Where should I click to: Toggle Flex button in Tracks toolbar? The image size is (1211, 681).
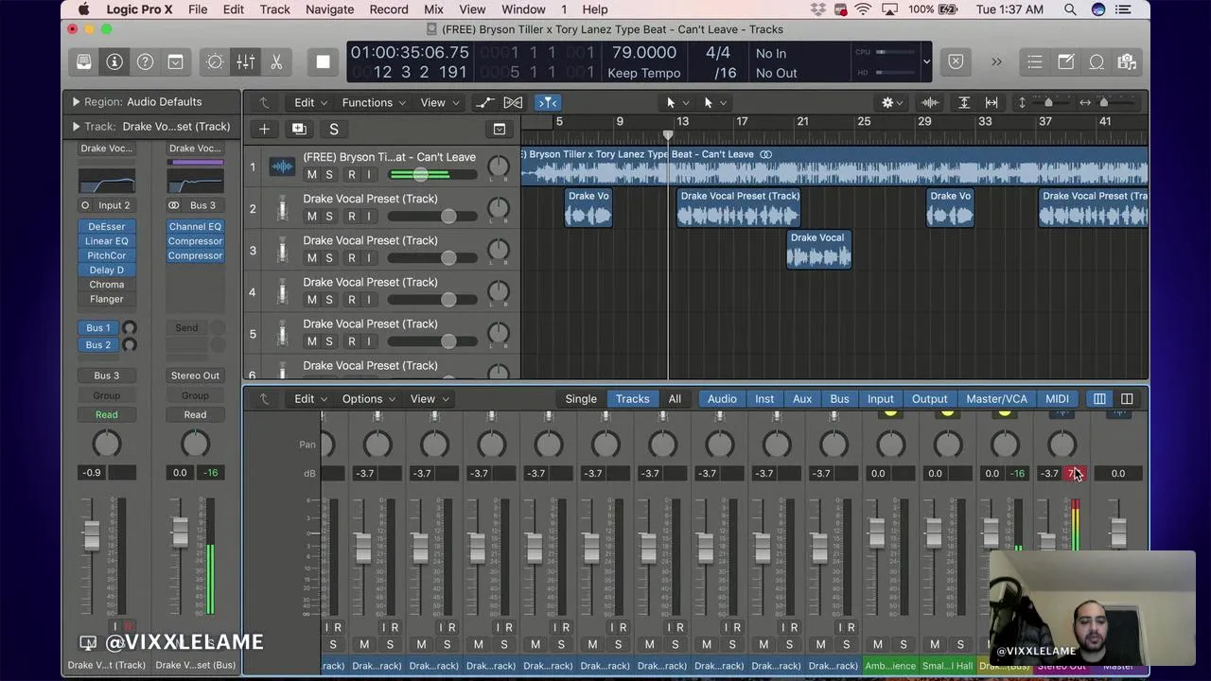tap(513, 102)
